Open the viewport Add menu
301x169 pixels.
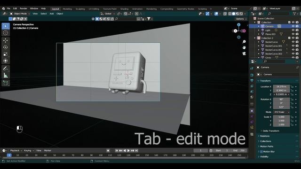(52, 14)
